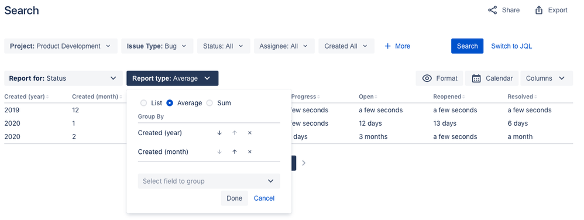Move Created (year) down with arrow
584x220 pixels.
(219, 133)
